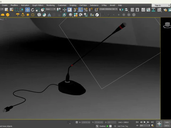
Task: Open the Arnold menu
Action: point(113,5)
